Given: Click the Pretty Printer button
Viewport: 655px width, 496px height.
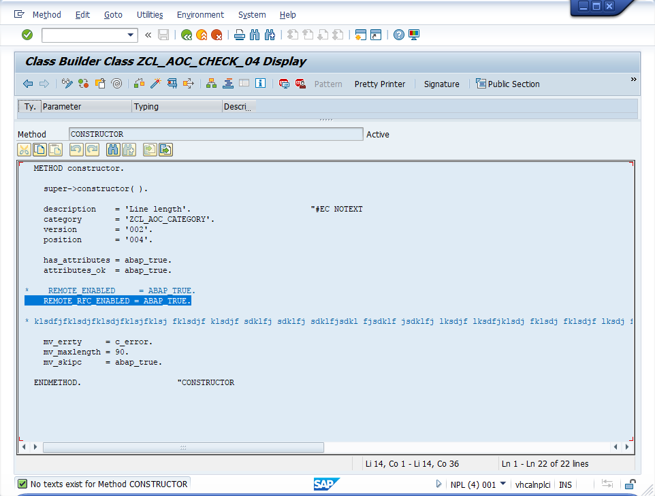Looking at the screenshot, I should pyautogui.click(x=380, y=84).
